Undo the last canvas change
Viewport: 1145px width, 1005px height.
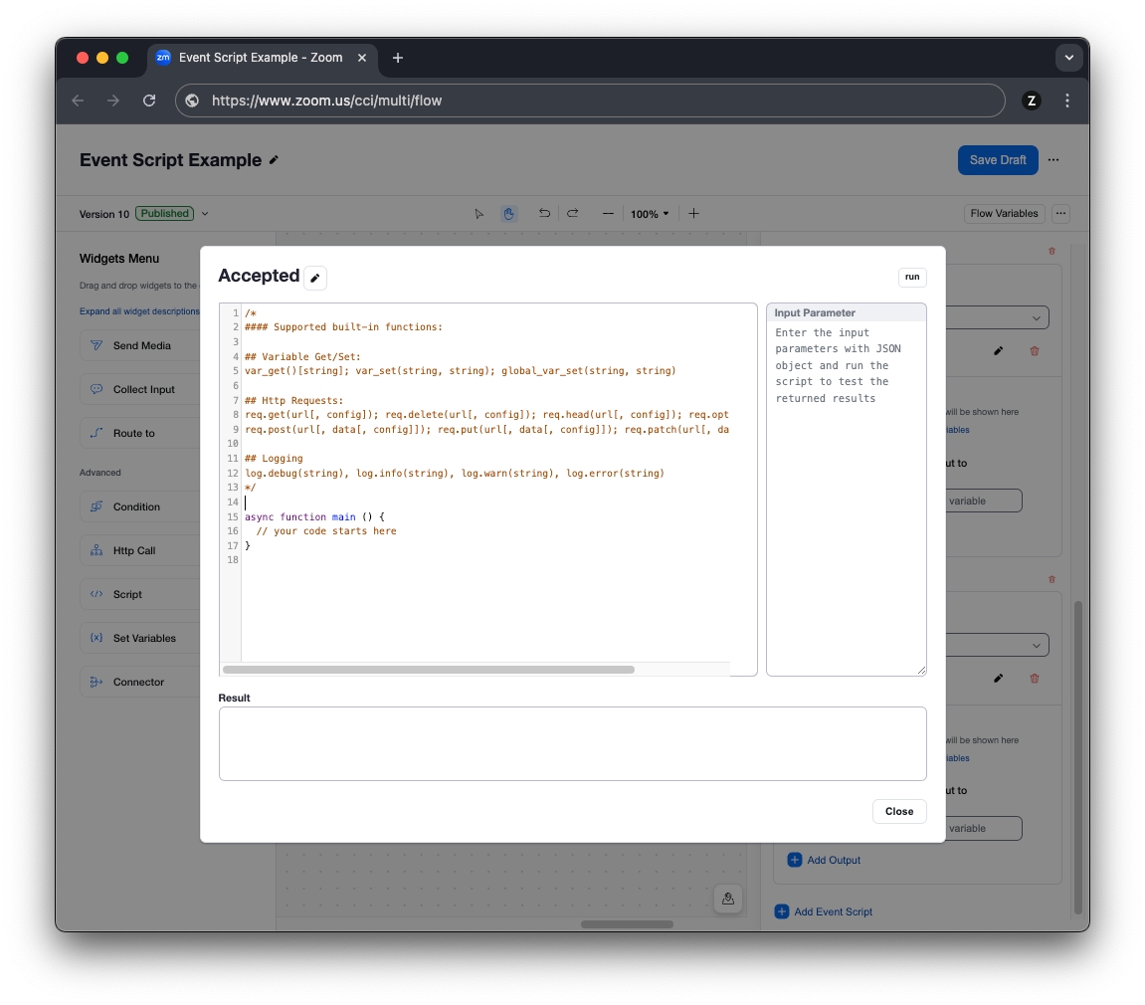[x=543, y=213]
